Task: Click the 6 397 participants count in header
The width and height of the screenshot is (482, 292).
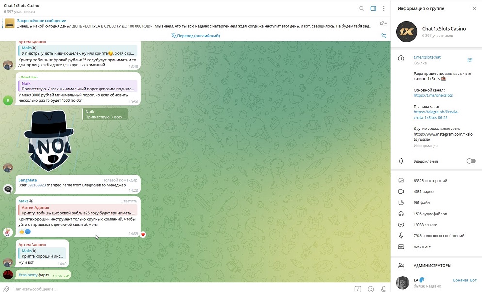Action: point(19,12)
